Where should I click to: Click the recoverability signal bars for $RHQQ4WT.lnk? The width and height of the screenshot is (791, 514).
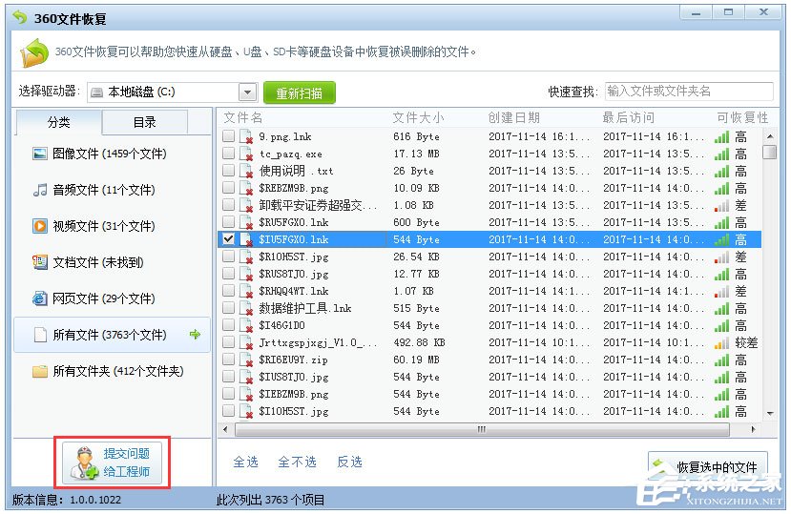click(x=722, y=292)
